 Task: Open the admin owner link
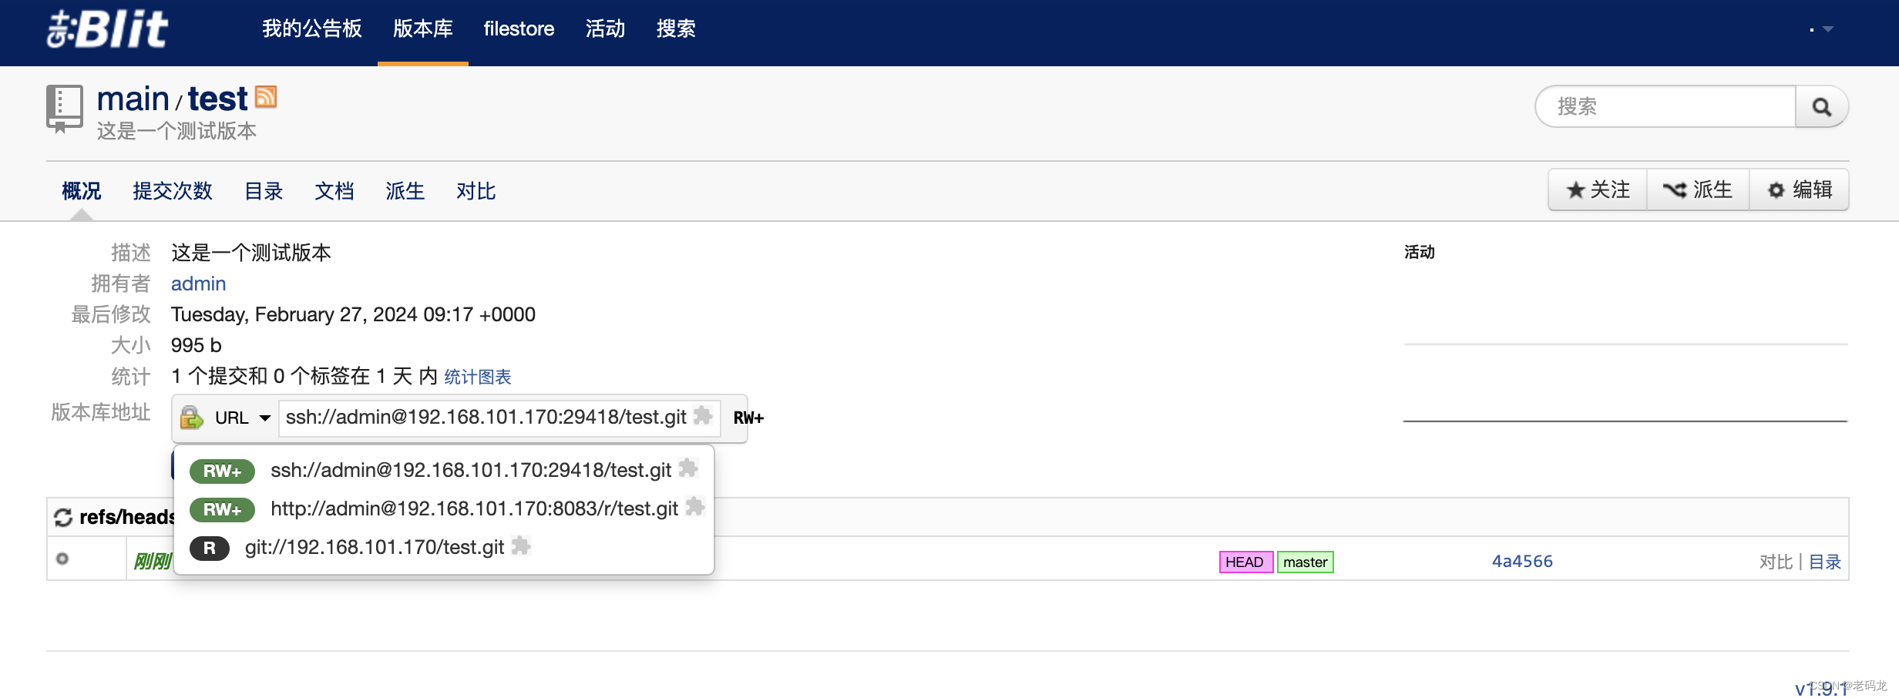pos(198,284)
